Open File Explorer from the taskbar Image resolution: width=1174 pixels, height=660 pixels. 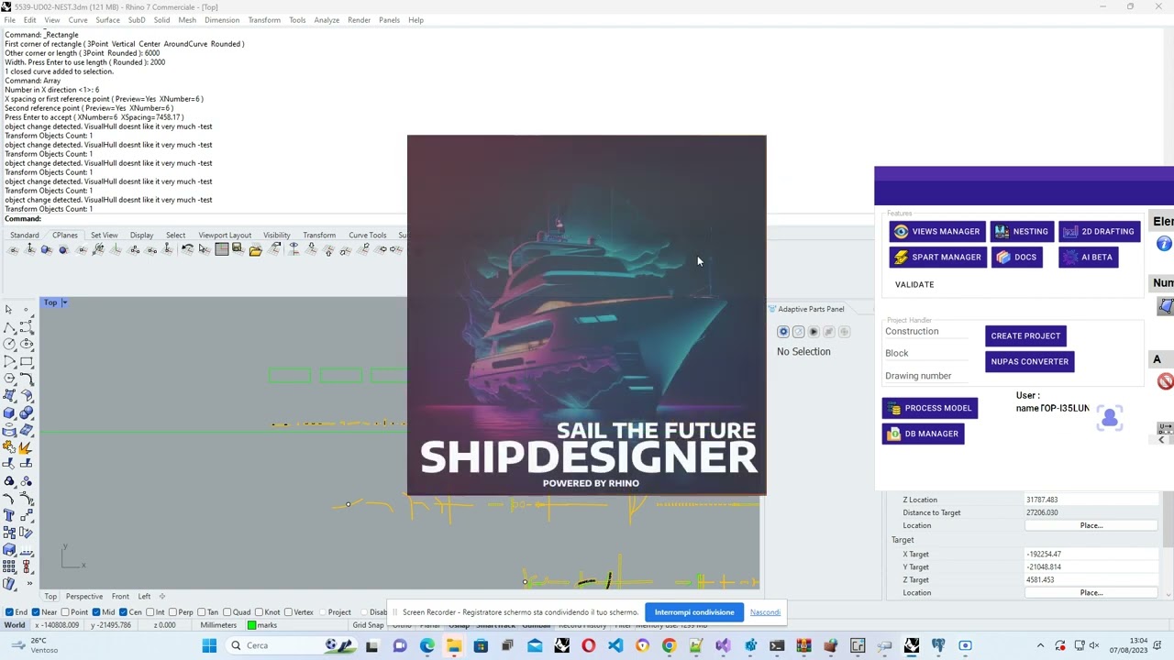pyautogui.click(x=454, y=646)
